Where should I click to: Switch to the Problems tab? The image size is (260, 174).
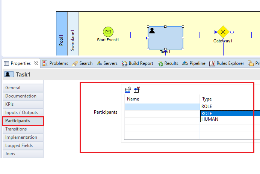(x=55, y=63)
